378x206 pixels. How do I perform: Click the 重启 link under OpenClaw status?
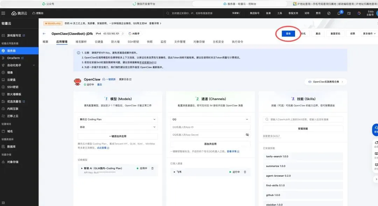pos(99,85)
